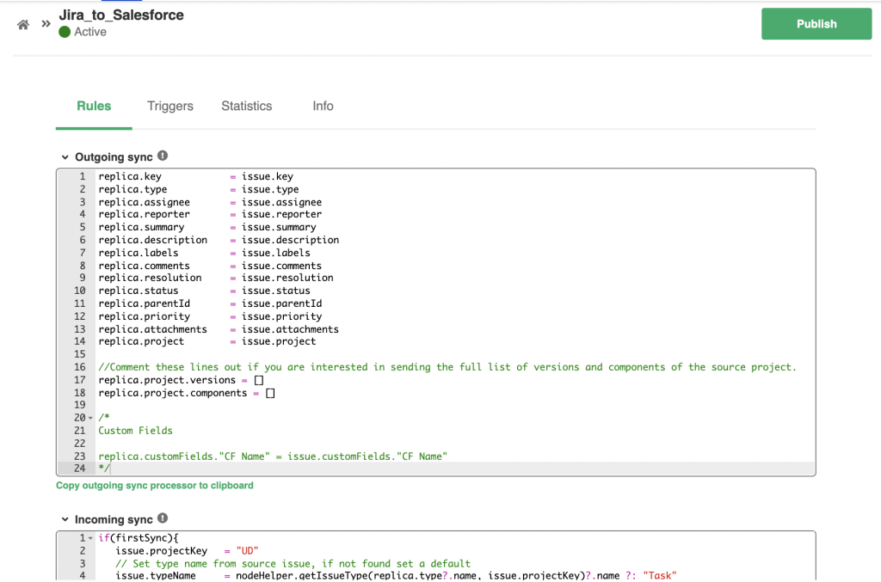Click the green Active status dot

click(65, 32)
